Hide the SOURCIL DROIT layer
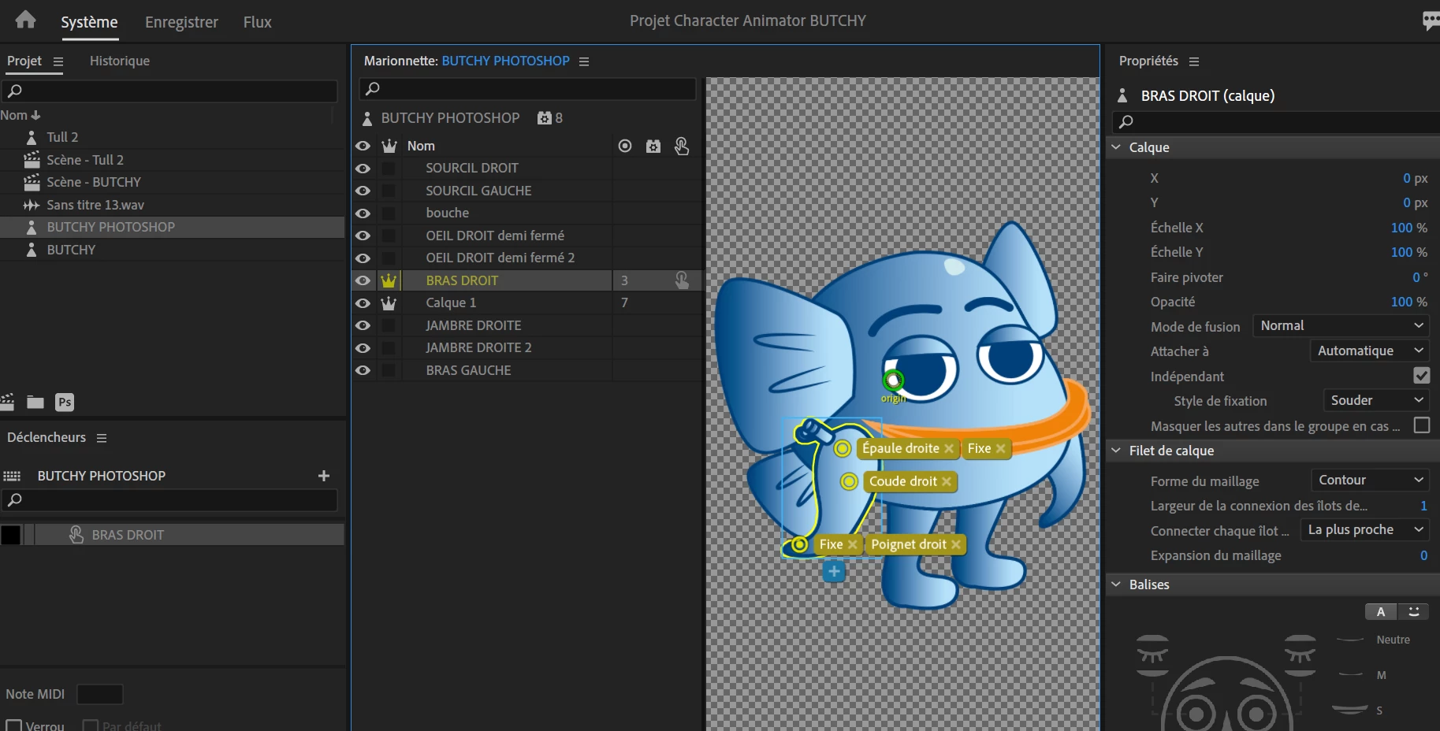Image resolution: width=1440 pixels, height=731 pixels. 363,169
